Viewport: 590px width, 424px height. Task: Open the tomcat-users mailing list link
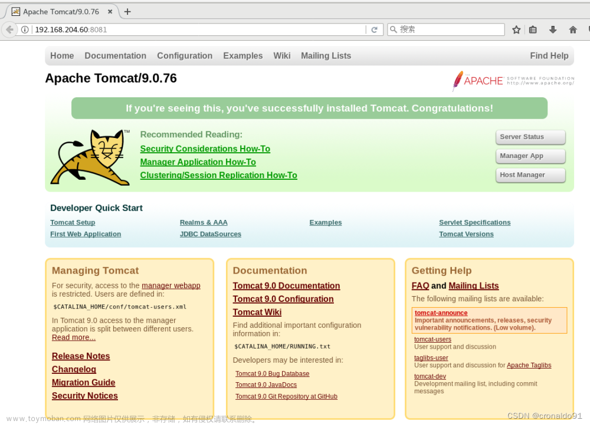coord(432,339)
